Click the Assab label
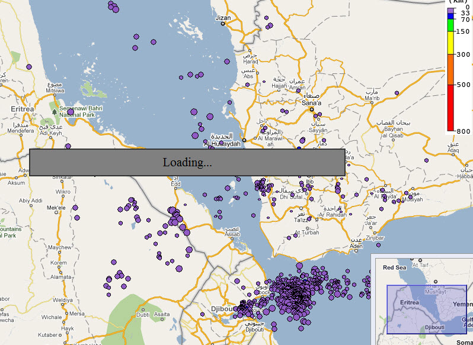This screenshot has height=345, width=473. 232,234
